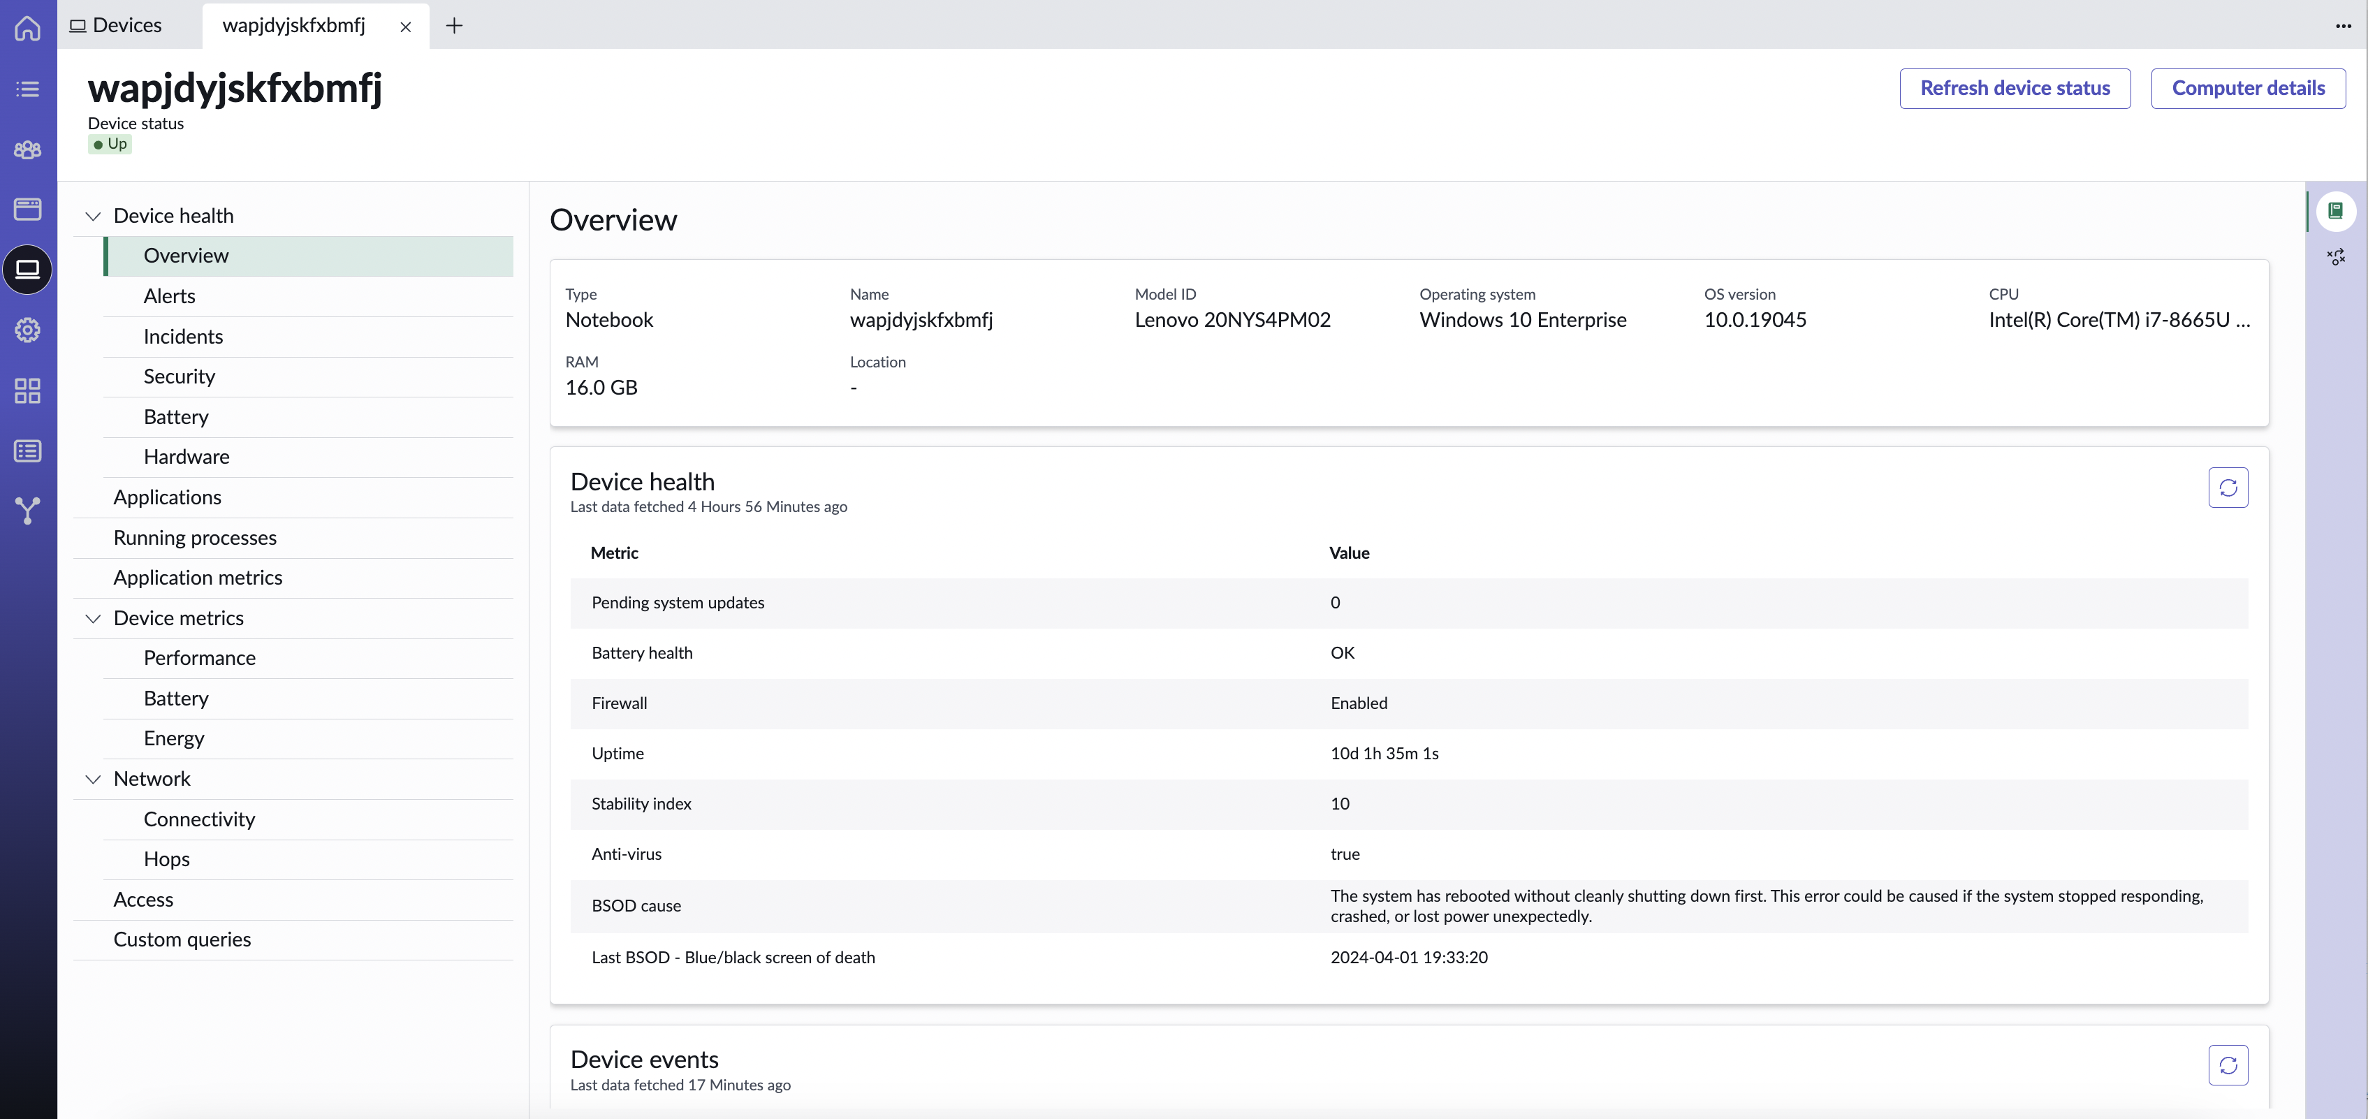Viewport: 2368px width, 1119px height.
Task: Open Performance under Device metrics
Action: pyautogui.click(x=308, y=659)
